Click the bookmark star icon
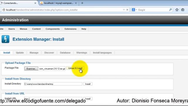Screen dimensions: 188x106 pyautogui.click(x=177, y=10)
